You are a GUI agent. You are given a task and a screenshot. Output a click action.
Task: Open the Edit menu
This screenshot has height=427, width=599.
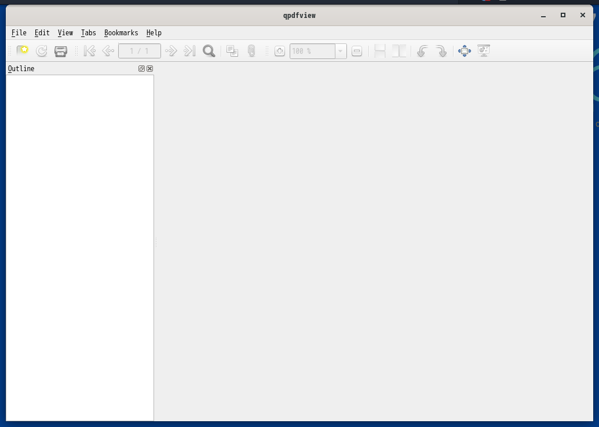(x=42, y=33)
